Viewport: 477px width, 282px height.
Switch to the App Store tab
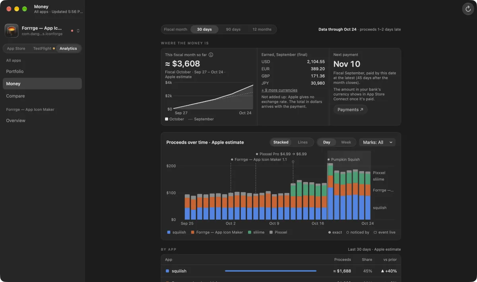pyautogui.click(x=16, y=48)
